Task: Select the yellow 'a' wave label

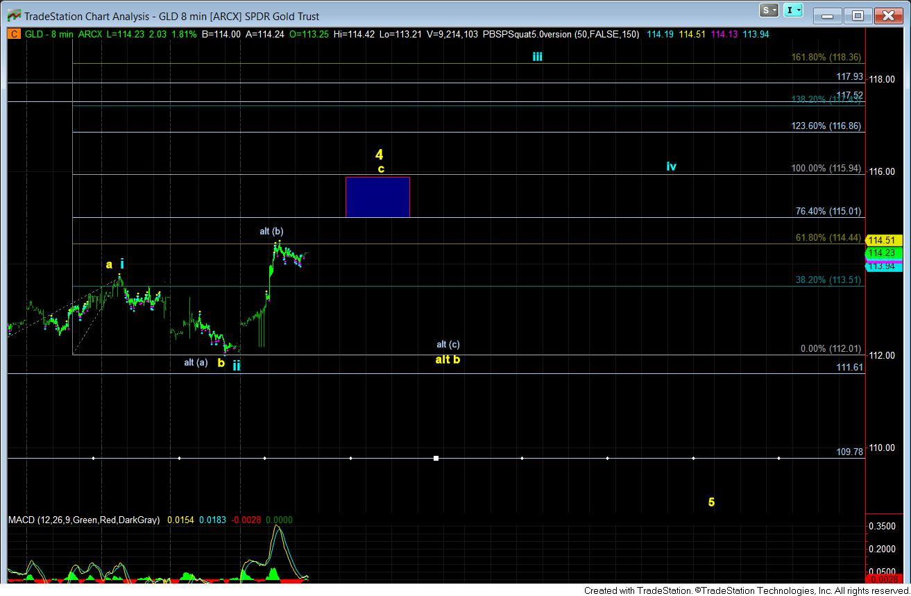Action: point(109,264)
